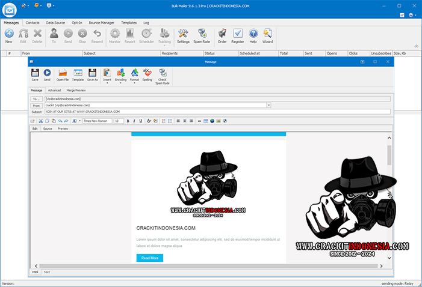Open Settings in the main toolbar

point(183,35)
